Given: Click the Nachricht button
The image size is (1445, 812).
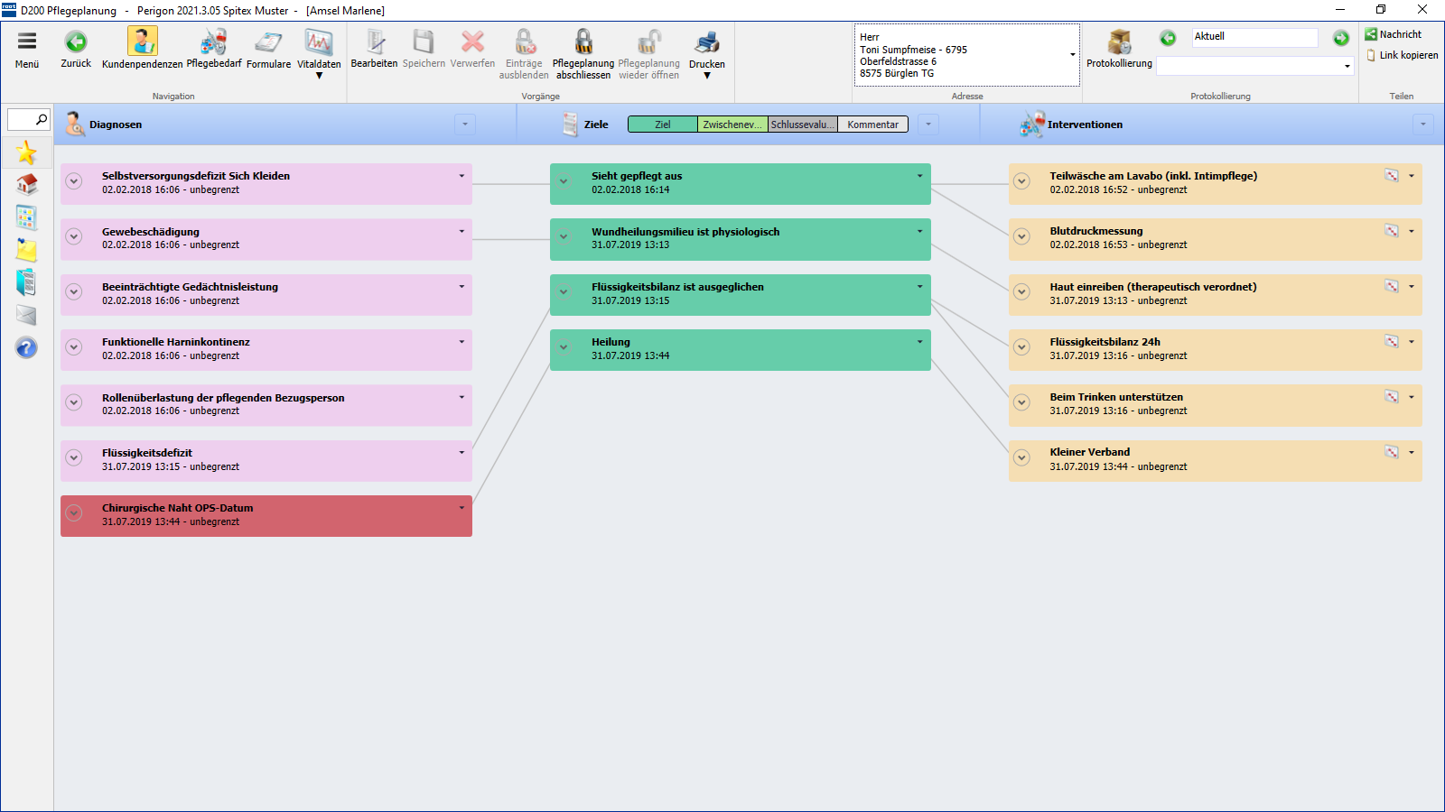Looking at the screenshot, I should pos(1394,34).
